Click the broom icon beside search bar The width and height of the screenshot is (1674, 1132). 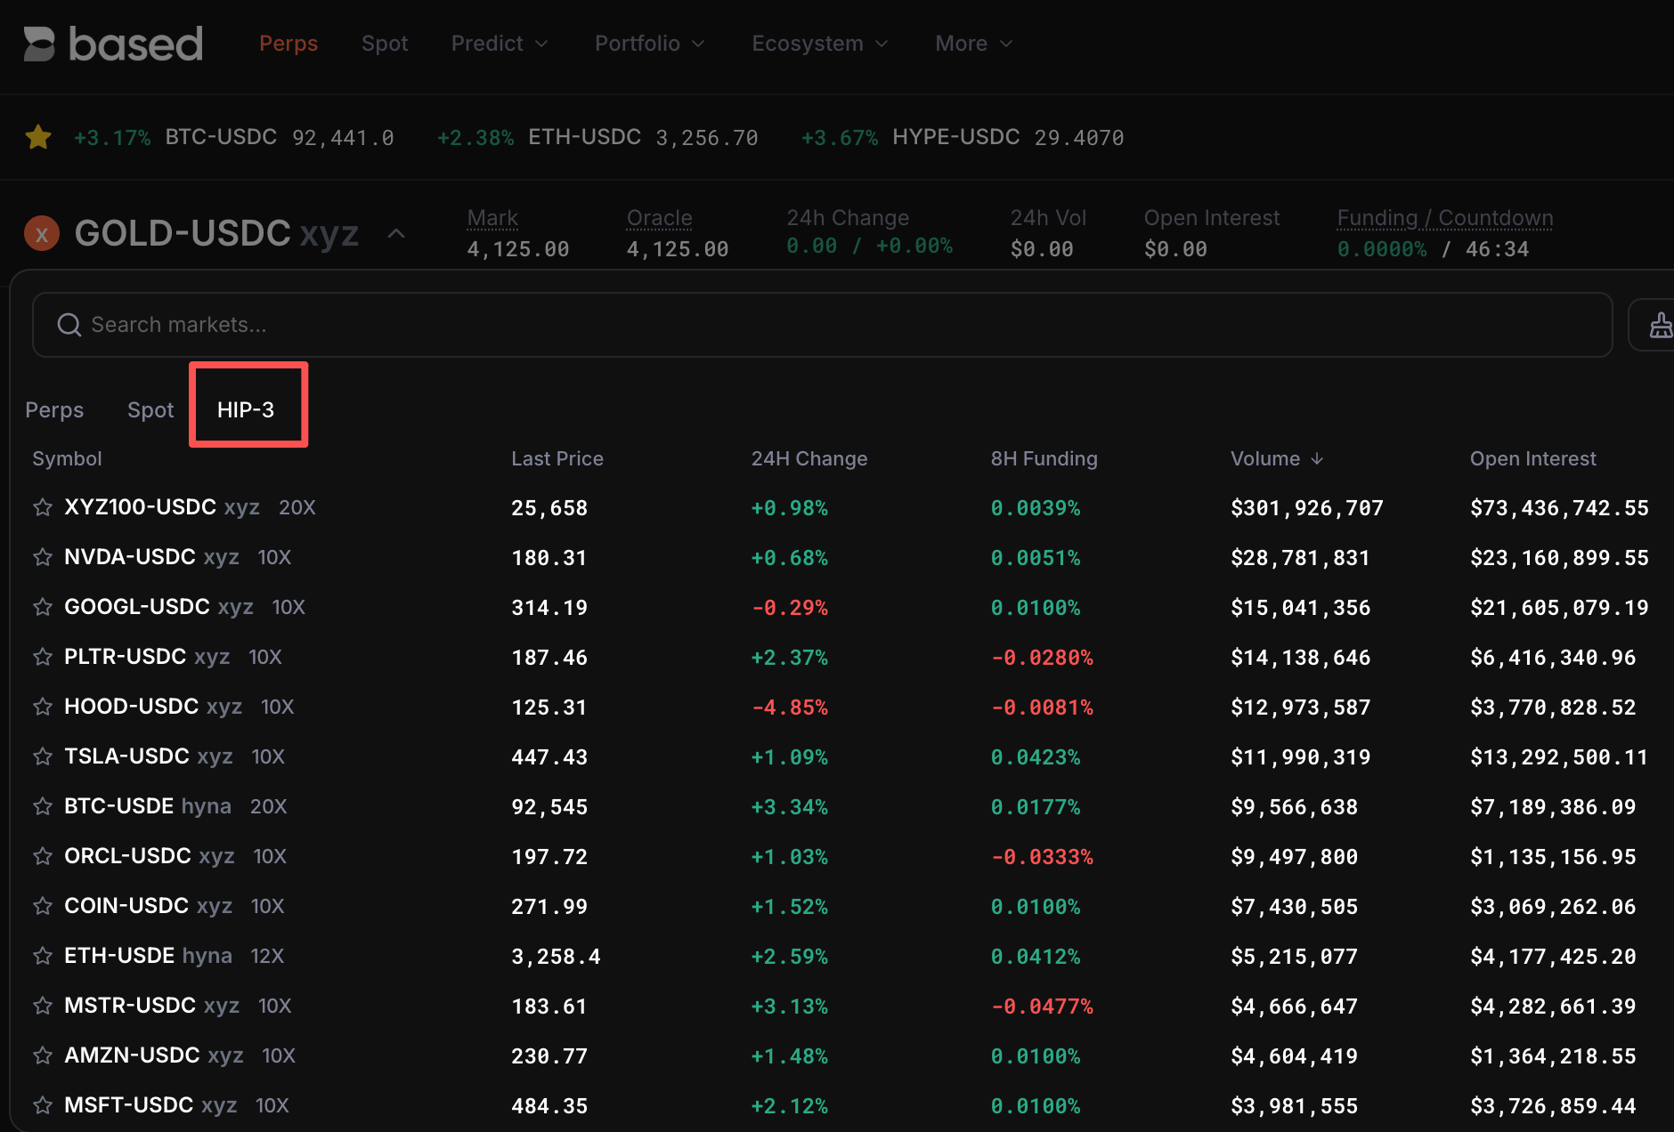click(x=1660, y=325)
